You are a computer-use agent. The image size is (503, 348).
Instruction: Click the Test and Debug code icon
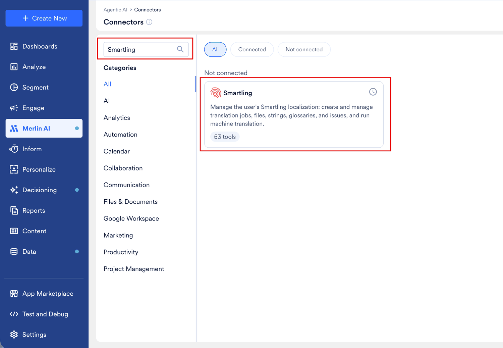[14, 314]
